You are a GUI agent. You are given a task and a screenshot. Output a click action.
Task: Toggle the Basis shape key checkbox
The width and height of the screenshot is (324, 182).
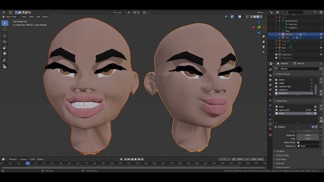point(315,107)
